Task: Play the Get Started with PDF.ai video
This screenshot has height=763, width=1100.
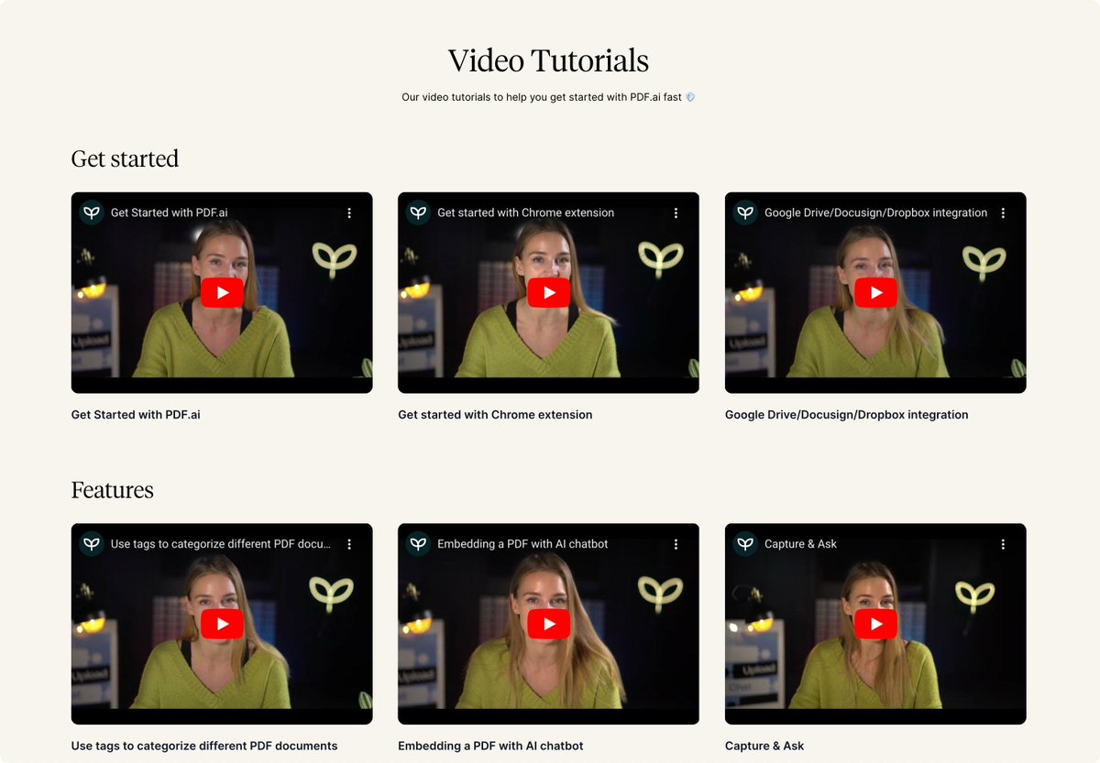Action: (222, 292)
